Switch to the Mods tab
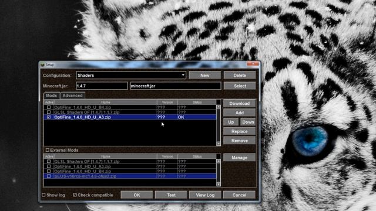 pos(52,96)
